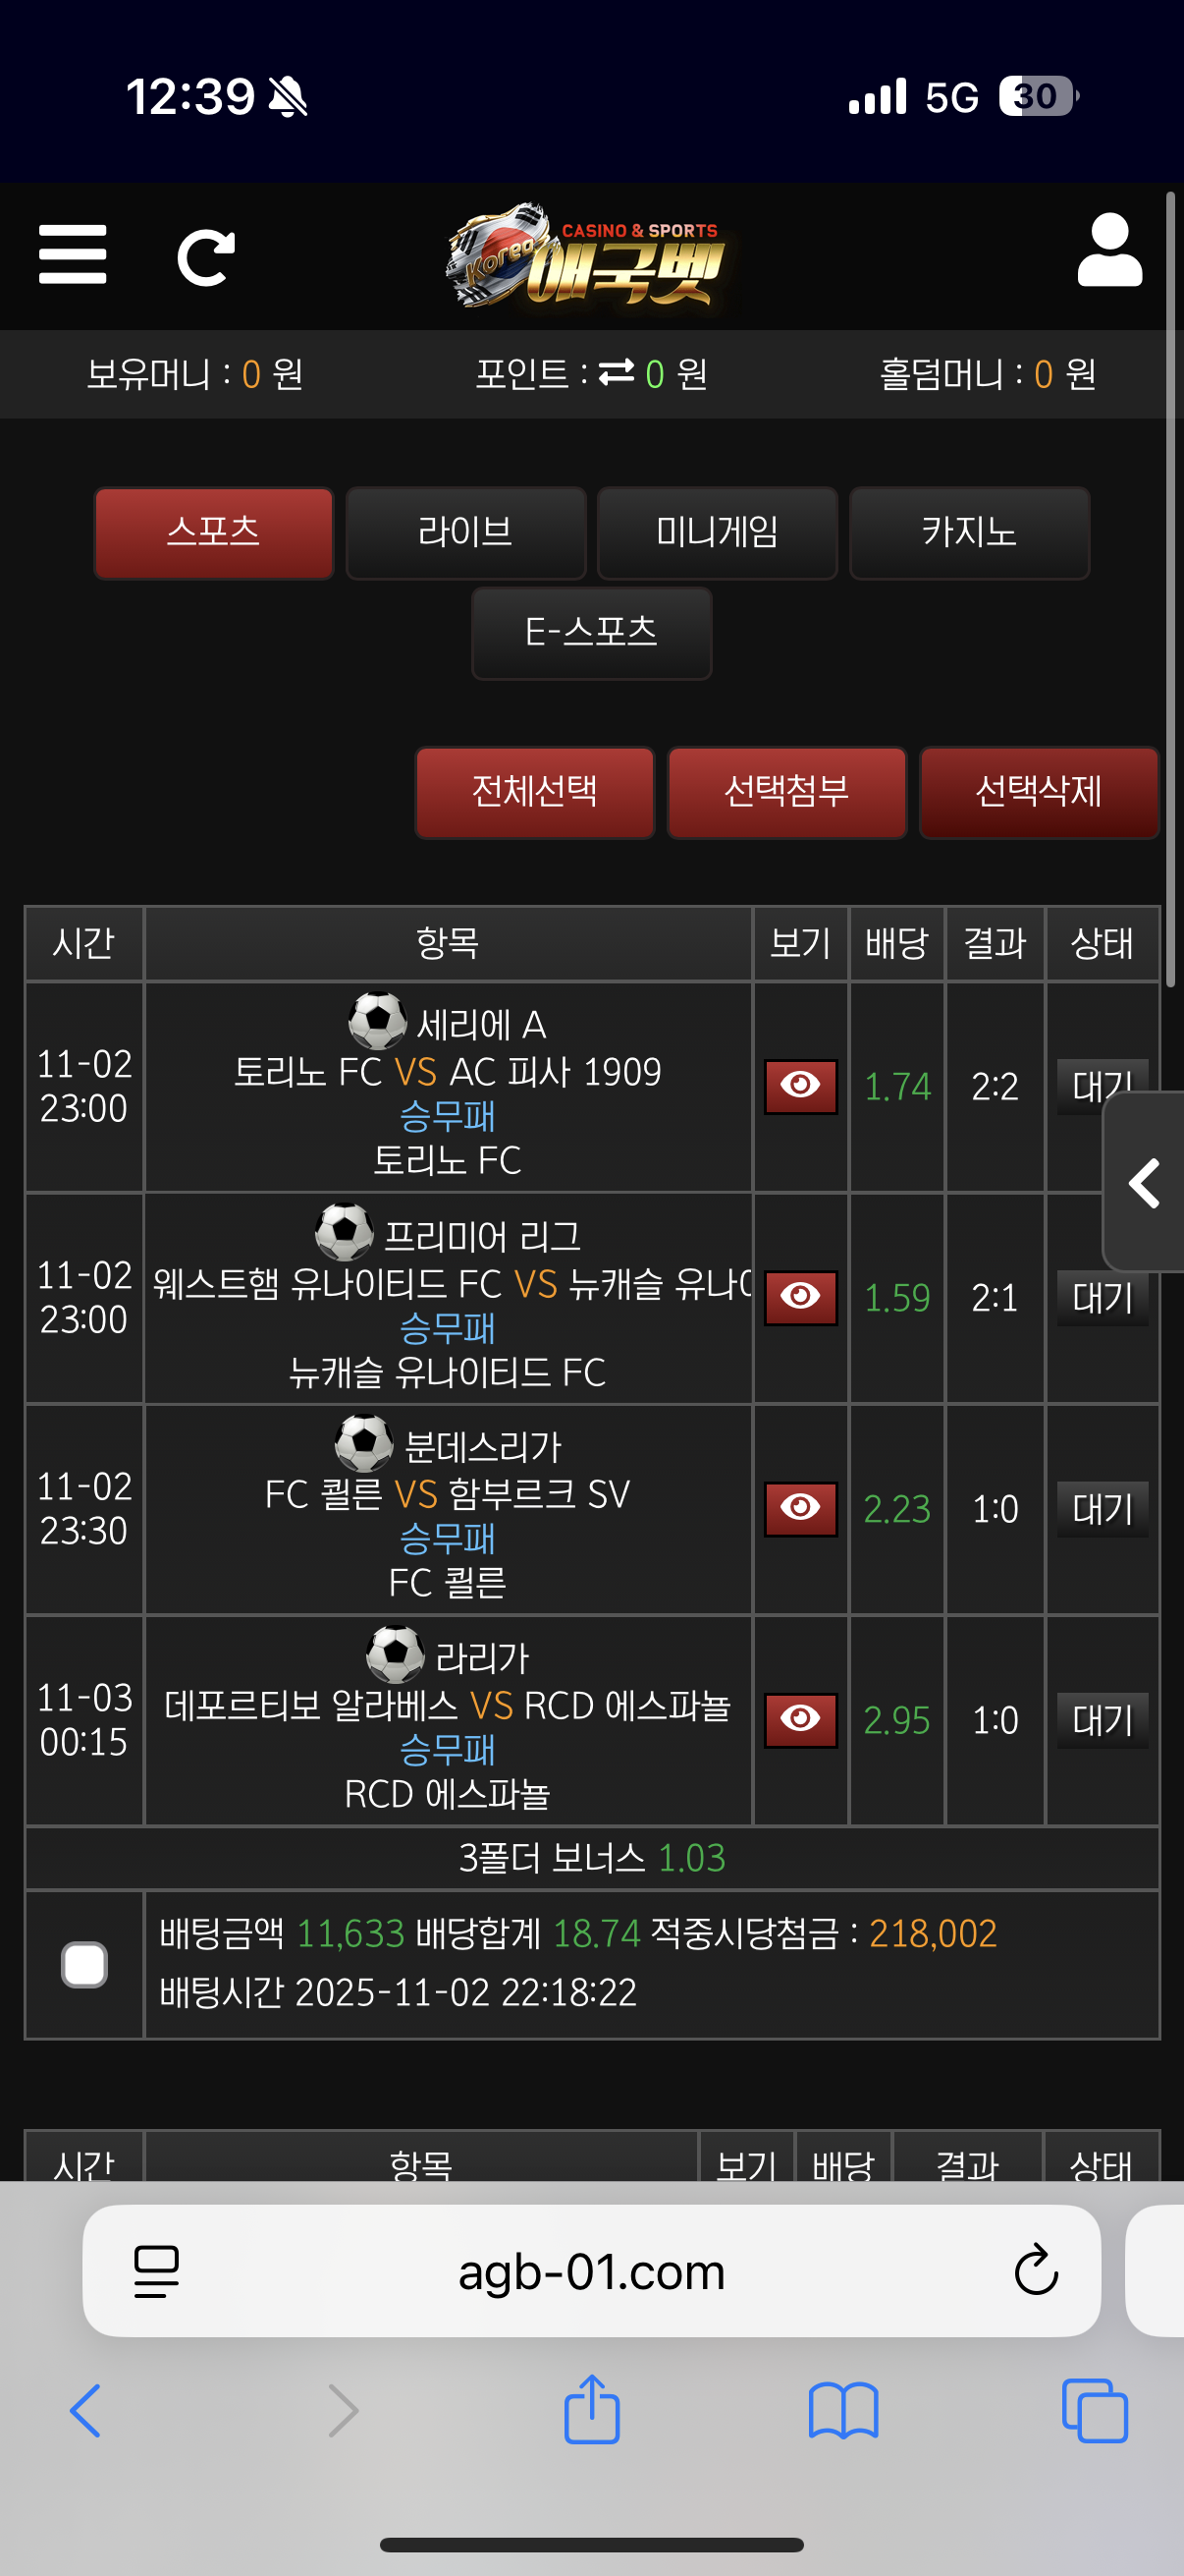Tap the agb-01.com address bar
The image size is (1184, 2576).
(x=591, y=2270)
